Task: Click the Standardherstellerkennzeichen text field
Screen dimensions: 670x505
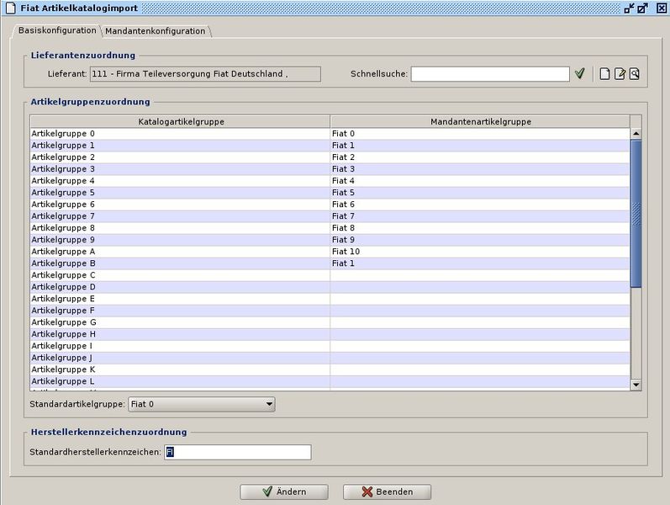Action: [x=237, y=452]
